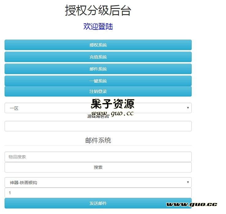Click the 欢迎登陆 welcome link text

point(98,26)
